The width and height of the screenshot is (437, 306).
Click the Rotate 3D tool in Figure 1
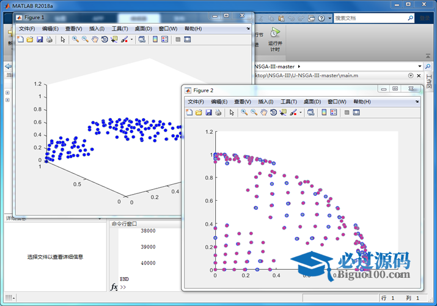pos(105,40)
